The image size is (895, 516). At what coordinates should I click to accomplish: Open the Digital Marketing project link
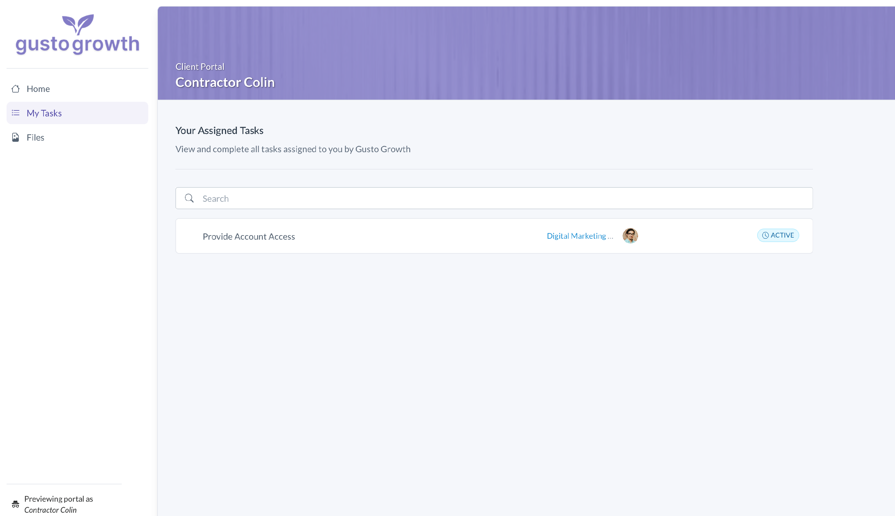point(579,236)
